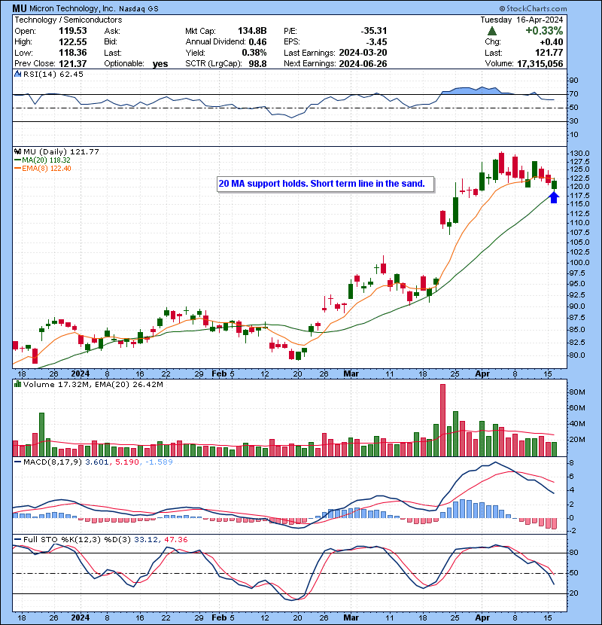
Task: Click the 2024 label on price chart date axis
Action: pyautogui.click(x=80, y=374)
